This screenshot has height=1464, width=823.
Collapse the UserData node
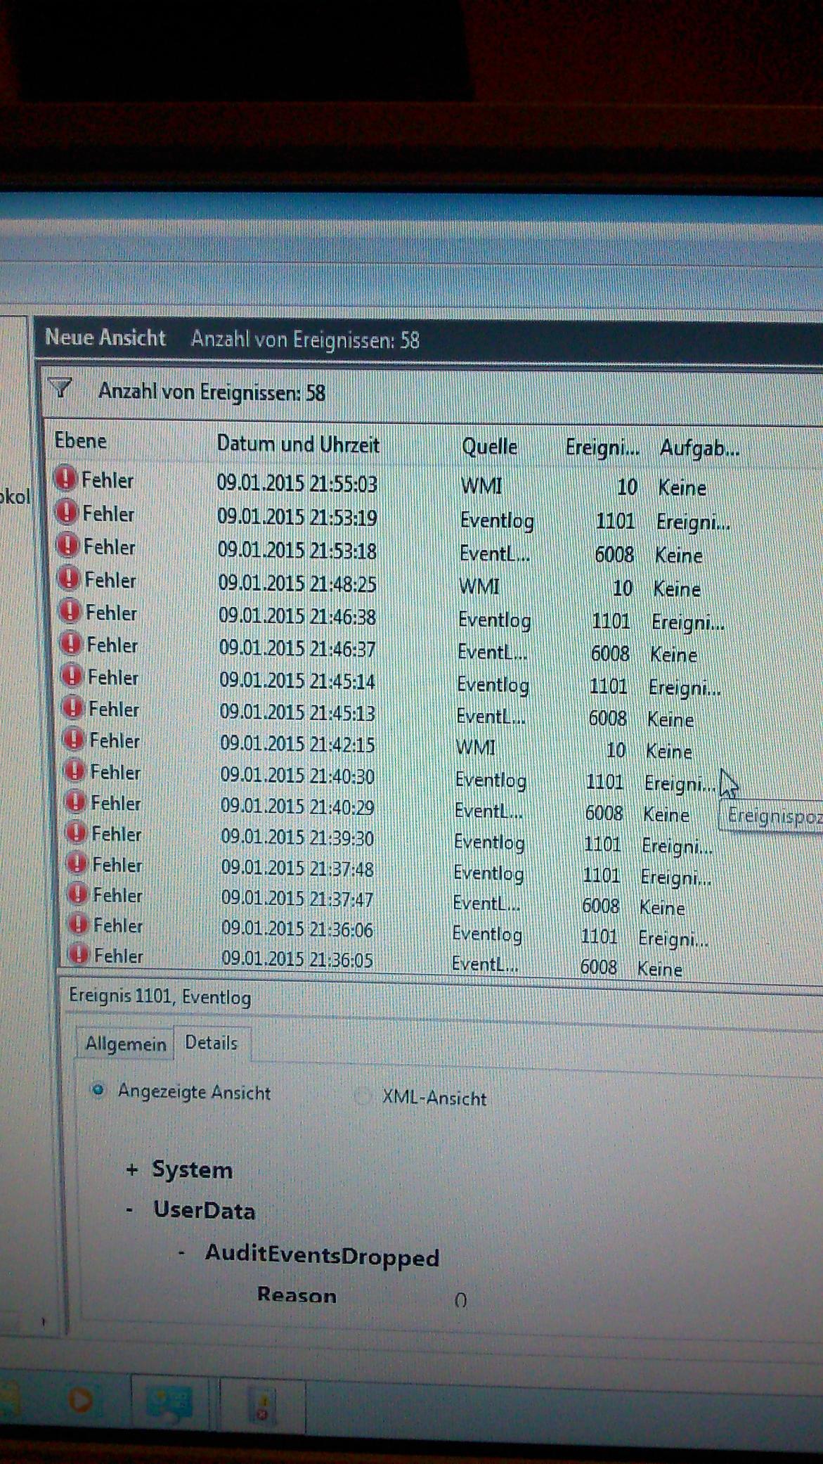click(x=130, y=1210)
